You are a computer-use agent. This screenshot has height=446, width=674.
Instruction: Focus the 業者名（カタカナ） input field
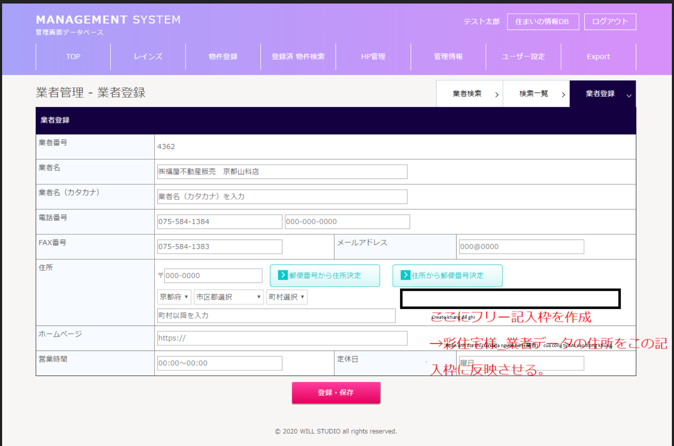pyautogui.click(x=282, y=197)
